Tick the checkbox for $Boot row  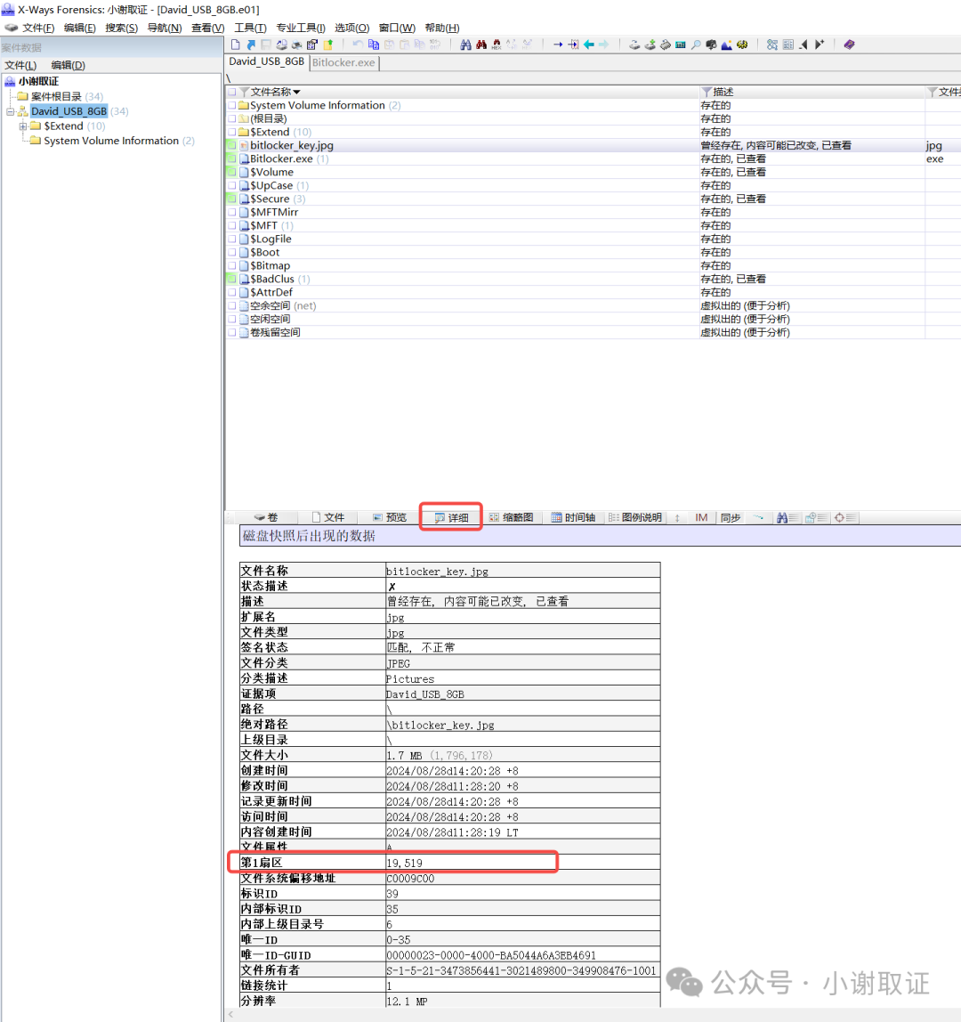pyautogui.click(x=231, y=252)
